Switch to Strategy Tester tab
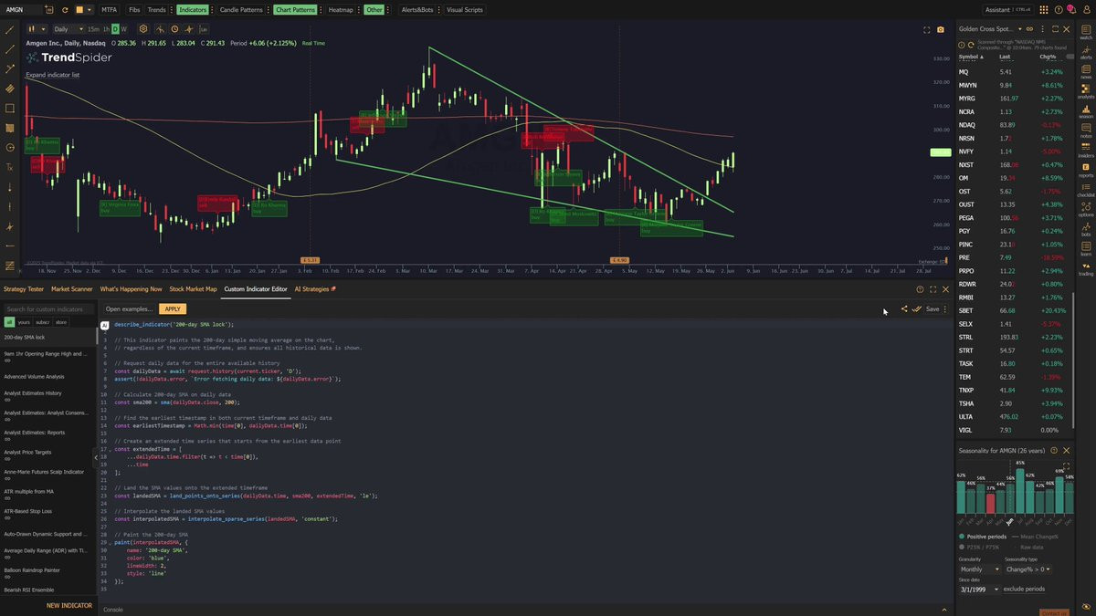 click(x=24, y=288)
